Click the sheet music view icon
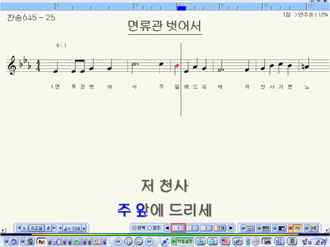The image size is (330, 247). 250,229
